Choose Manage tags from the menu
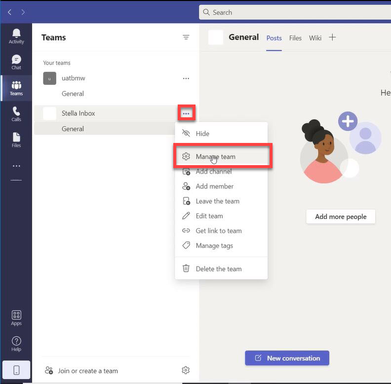The width and height of the screenshot is (391, 384). click(x=221, y=245)
